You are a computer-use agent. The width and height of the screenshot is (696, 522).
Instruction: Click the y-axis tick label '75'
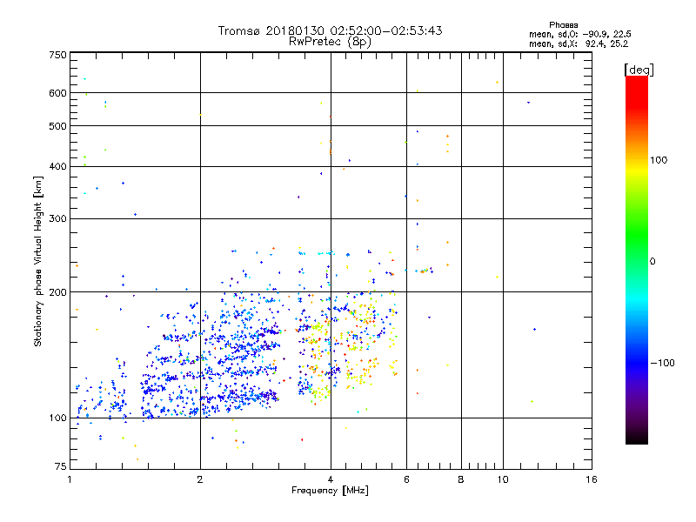pyautogui.click(x=61, y=466)
